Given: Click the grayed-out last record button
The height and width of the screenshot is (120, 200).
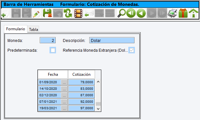Looking at the screenshot, I should pyautogui.click(x=162, y=13).
